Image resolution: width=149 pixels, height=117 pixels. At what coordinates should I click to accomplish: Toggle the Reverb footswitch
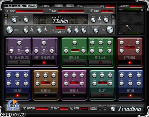click(130, 95)
